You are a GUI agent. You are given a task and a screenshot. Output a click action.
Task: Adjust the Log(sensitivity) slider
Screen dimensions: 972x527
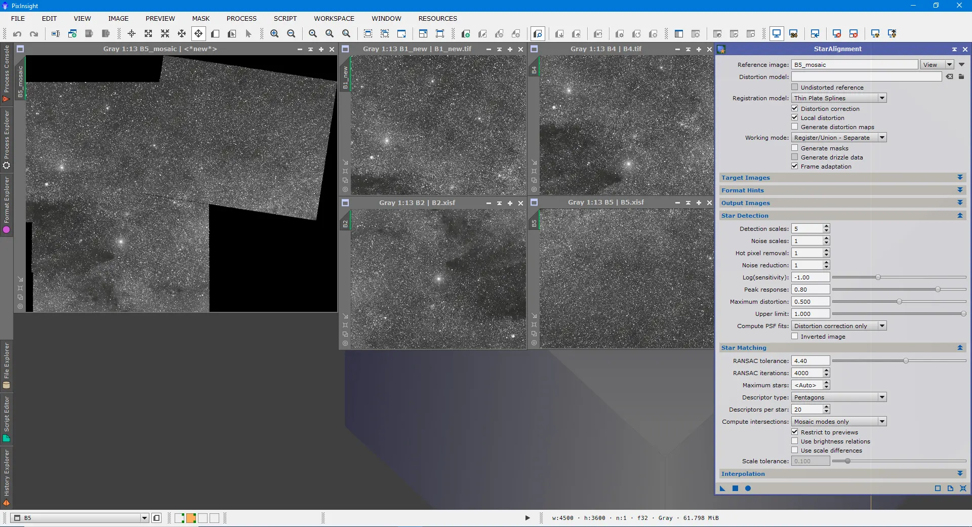[x=899, y=277]
